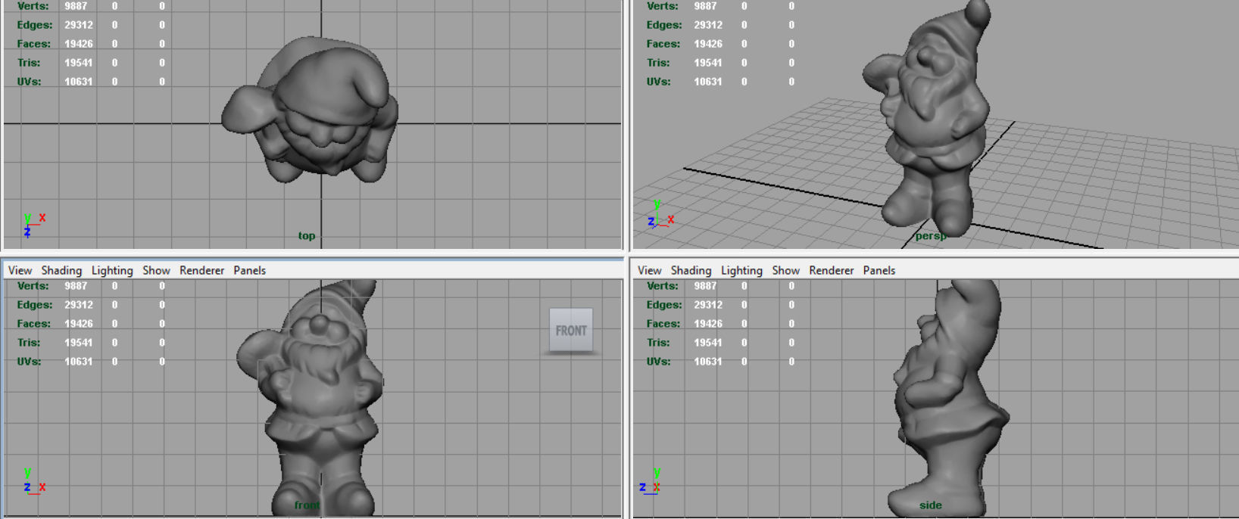
Task: Click the 'front' camera label
Action: coord(307,505)
